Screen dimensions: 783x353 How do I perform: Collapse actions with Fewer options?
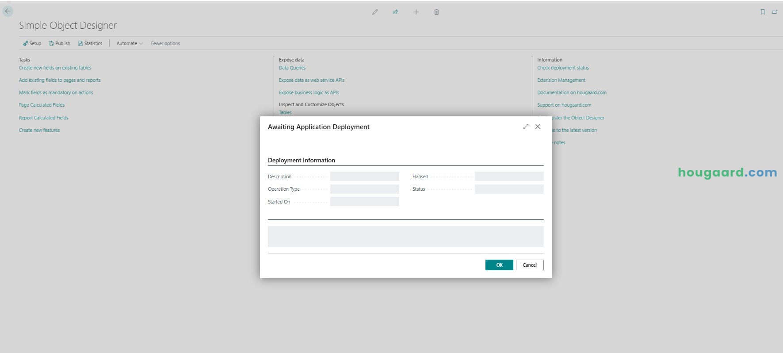165,43
